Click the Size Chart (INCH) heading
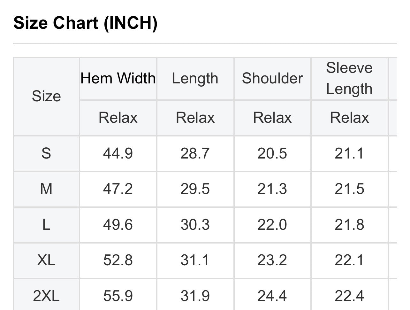410x310 pixels. click(85, 23)
